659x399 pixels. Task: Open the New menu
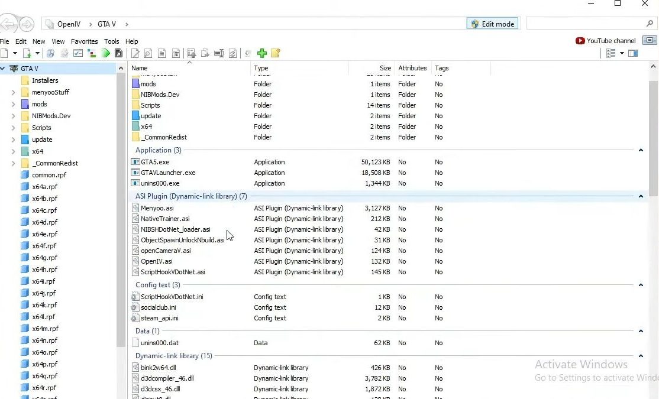[38, 41]
